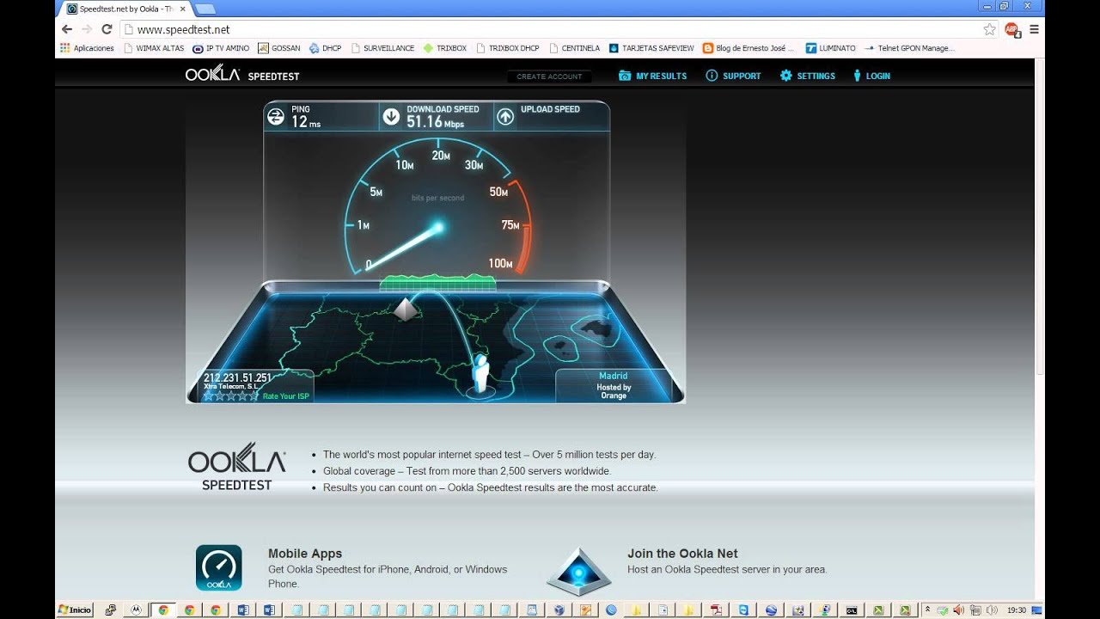Screen dimensions: 1100x619
Task: Open the LUMINATO bookmark
Action: pyautogui.click(x=831, y=48)
